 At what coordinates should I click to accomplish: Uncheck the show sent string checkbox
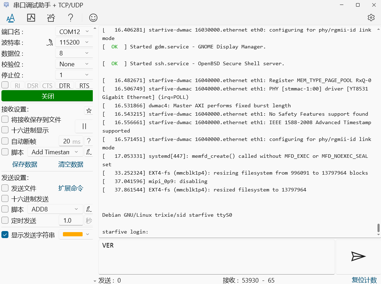(5, 235)
